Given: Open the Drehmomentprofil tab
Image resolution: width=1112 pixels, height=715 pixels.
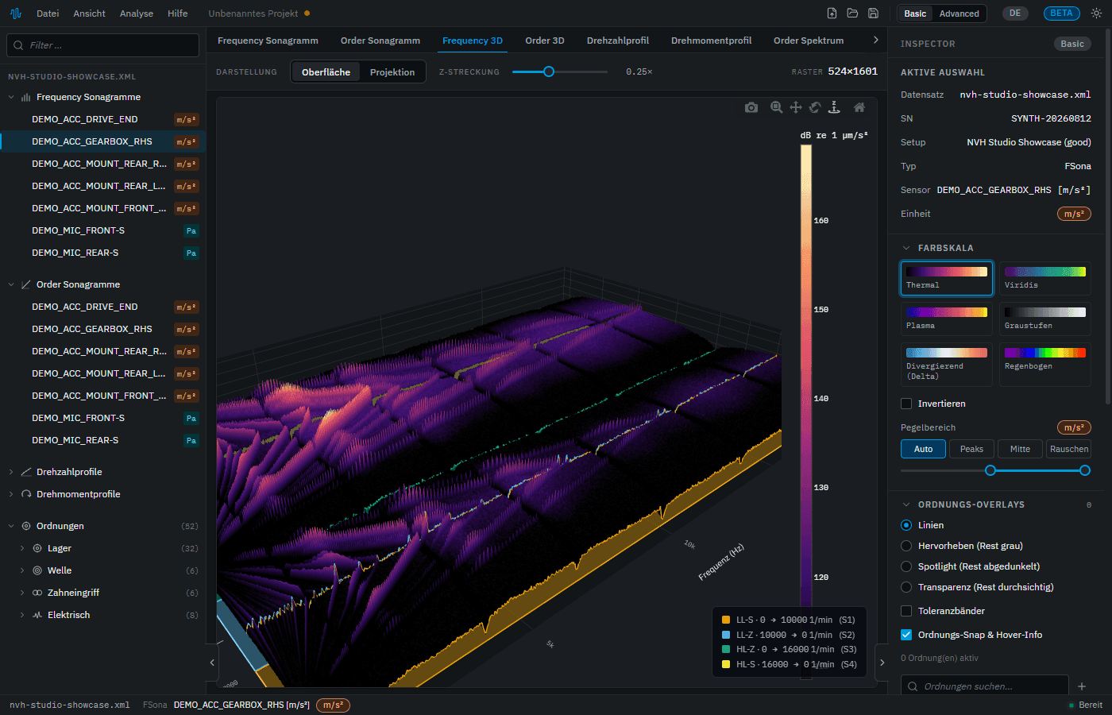Looking at the screenshot, I should tap(711, 41).
